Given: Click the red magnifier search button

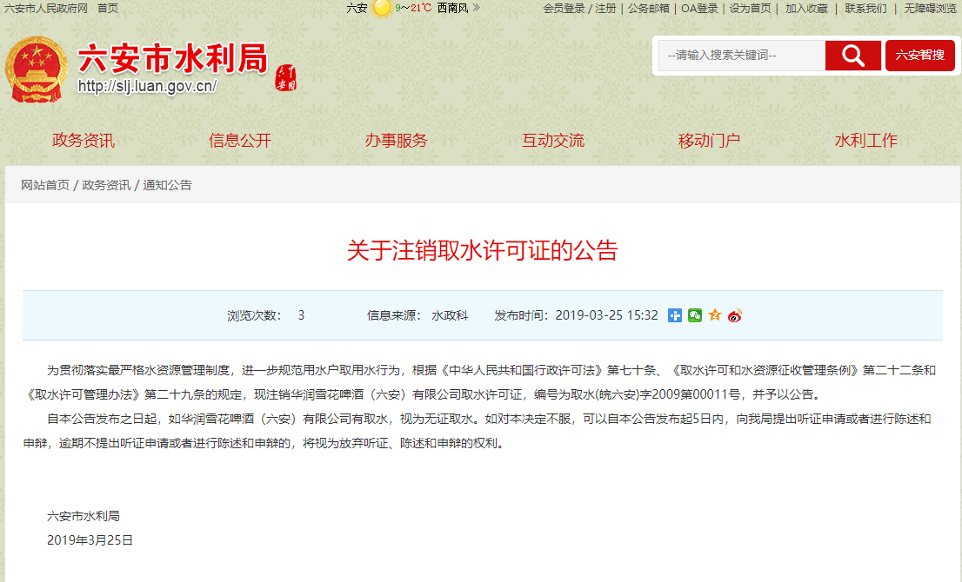Looking at the screenshot, I should click(852, 56).
